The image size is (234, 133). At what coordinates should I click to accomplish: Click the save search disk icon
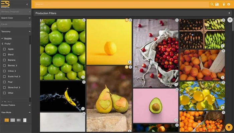click(x=217, y=4)
